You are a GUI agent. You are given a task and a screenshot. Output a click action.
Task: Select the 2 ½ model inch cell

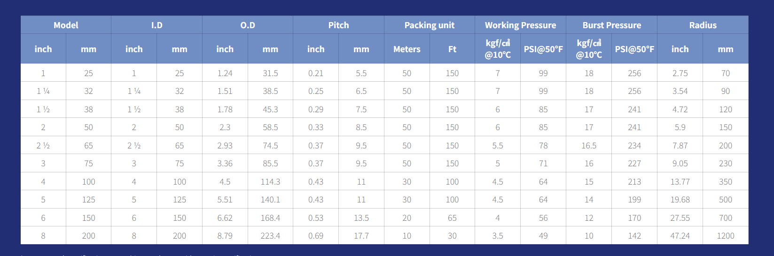[43, 146]
